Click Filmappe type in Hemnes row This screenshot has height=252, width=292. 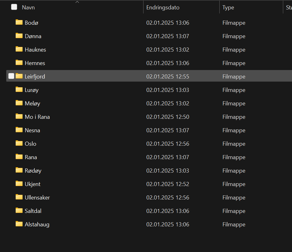pyautogui.click(x=234, y=63)
